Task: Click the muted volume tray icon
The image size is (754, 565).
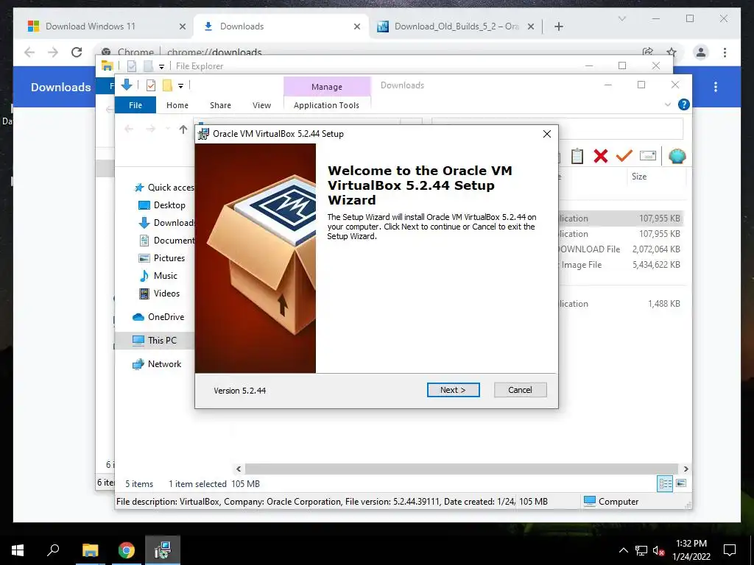Action: click(658, 550)
